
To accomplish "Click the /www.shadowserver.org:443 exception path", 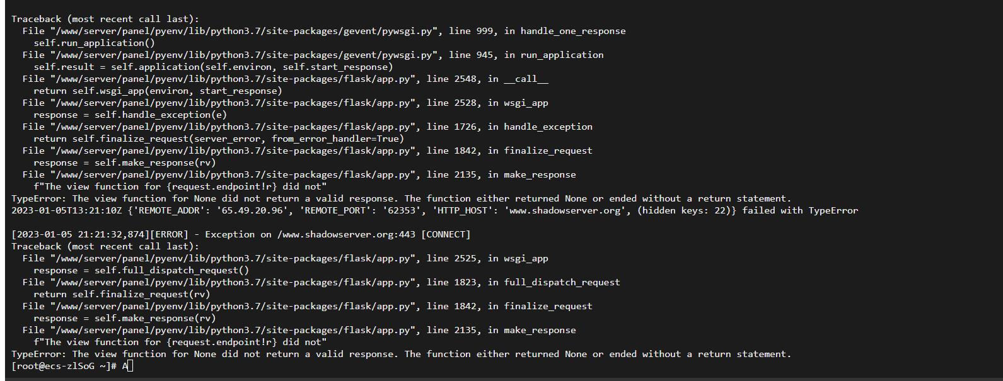I will pyautogui.click(x=346, y=234).
